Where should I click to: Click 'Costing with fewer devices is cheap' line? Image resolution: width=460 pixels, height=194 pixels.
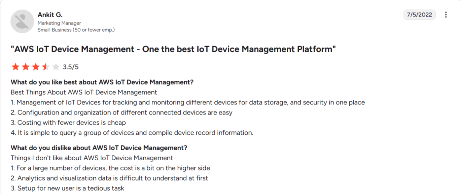[68, 123]
